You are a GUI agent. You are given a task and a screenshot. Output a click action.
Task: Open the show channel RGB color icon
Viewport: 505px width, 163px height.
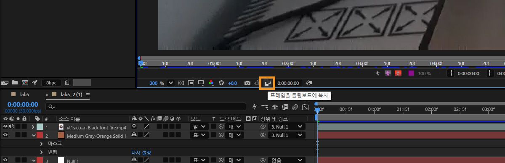point(211,83)
